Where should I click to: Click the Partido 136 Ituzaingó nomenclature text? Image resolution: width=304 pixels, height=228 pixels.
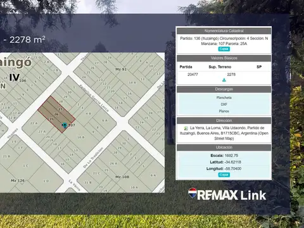[x=224, y=41]
